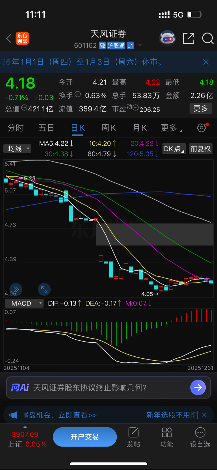The height and width of the screenshot is (470, 217).
Task: Tap the 设自选 add watchlist icon
Action: [x=200, y=437]
